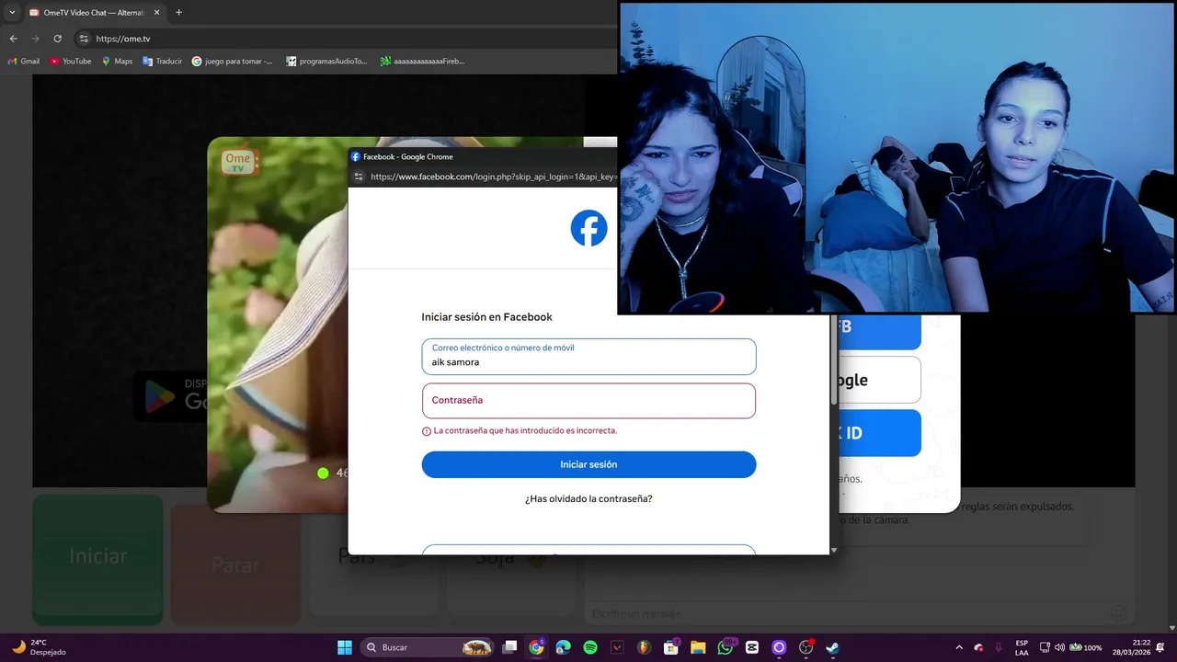
Task: Click the battery 100% indicator
Action: coord(1085,647)
